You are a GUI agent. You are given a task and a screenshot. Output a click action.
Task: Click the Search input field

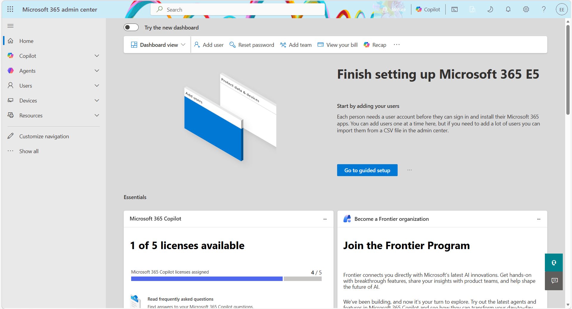[x=238, y=10]
